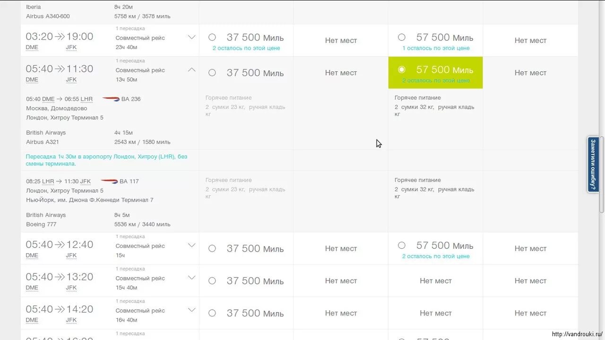This screenshot has width=605, height=340.
Task: Click 'BA 117' flight number
Action: [x=129, y=181]
